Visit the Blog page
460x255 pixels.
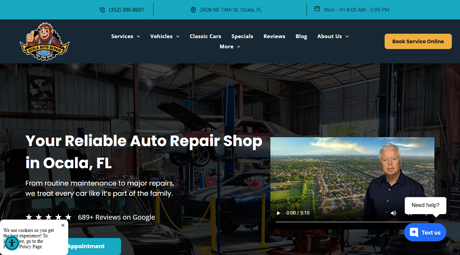coord(301,36)
